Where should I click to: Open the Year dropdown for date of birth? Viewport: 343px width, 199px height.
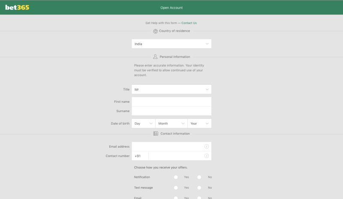pyautogui.click(x=199, y=123)
